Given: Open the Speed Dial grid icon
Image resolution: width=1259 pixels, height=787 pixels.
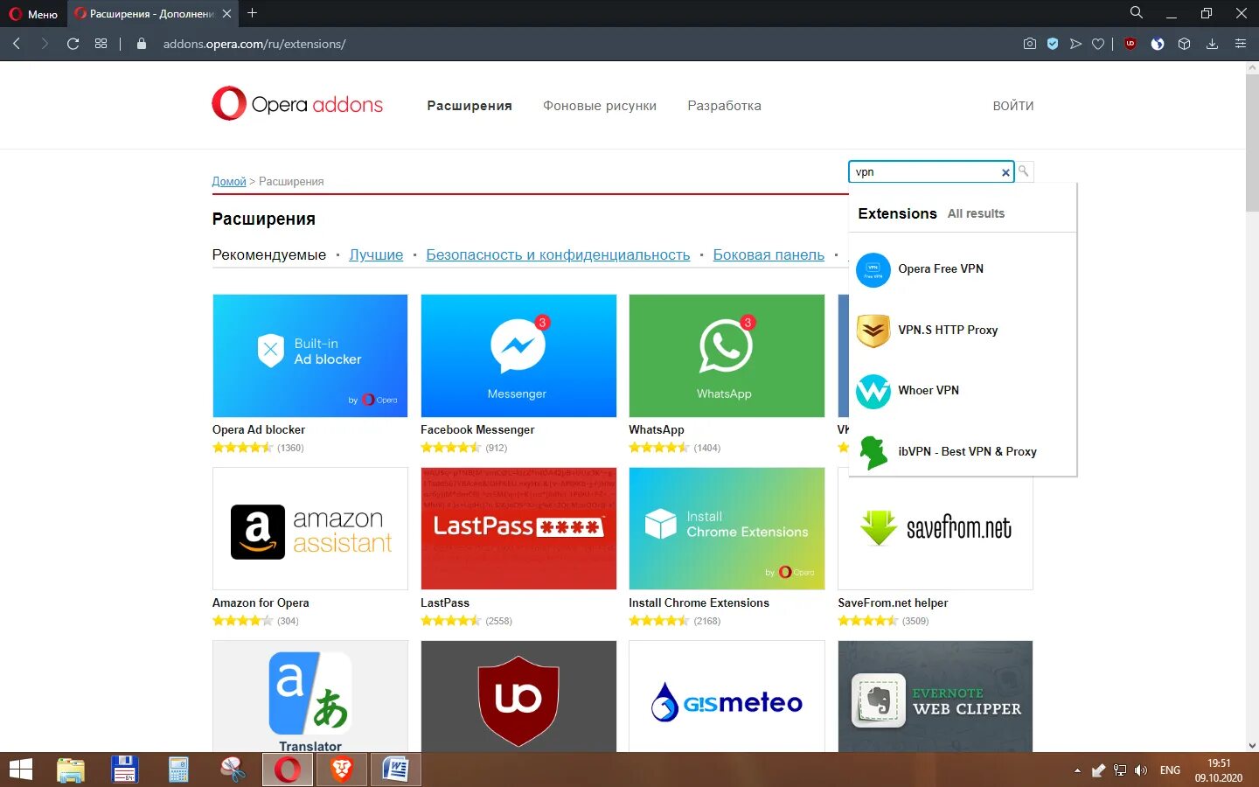Looking at the screenshot, I should pyautogui.click(x=101, y=44).
